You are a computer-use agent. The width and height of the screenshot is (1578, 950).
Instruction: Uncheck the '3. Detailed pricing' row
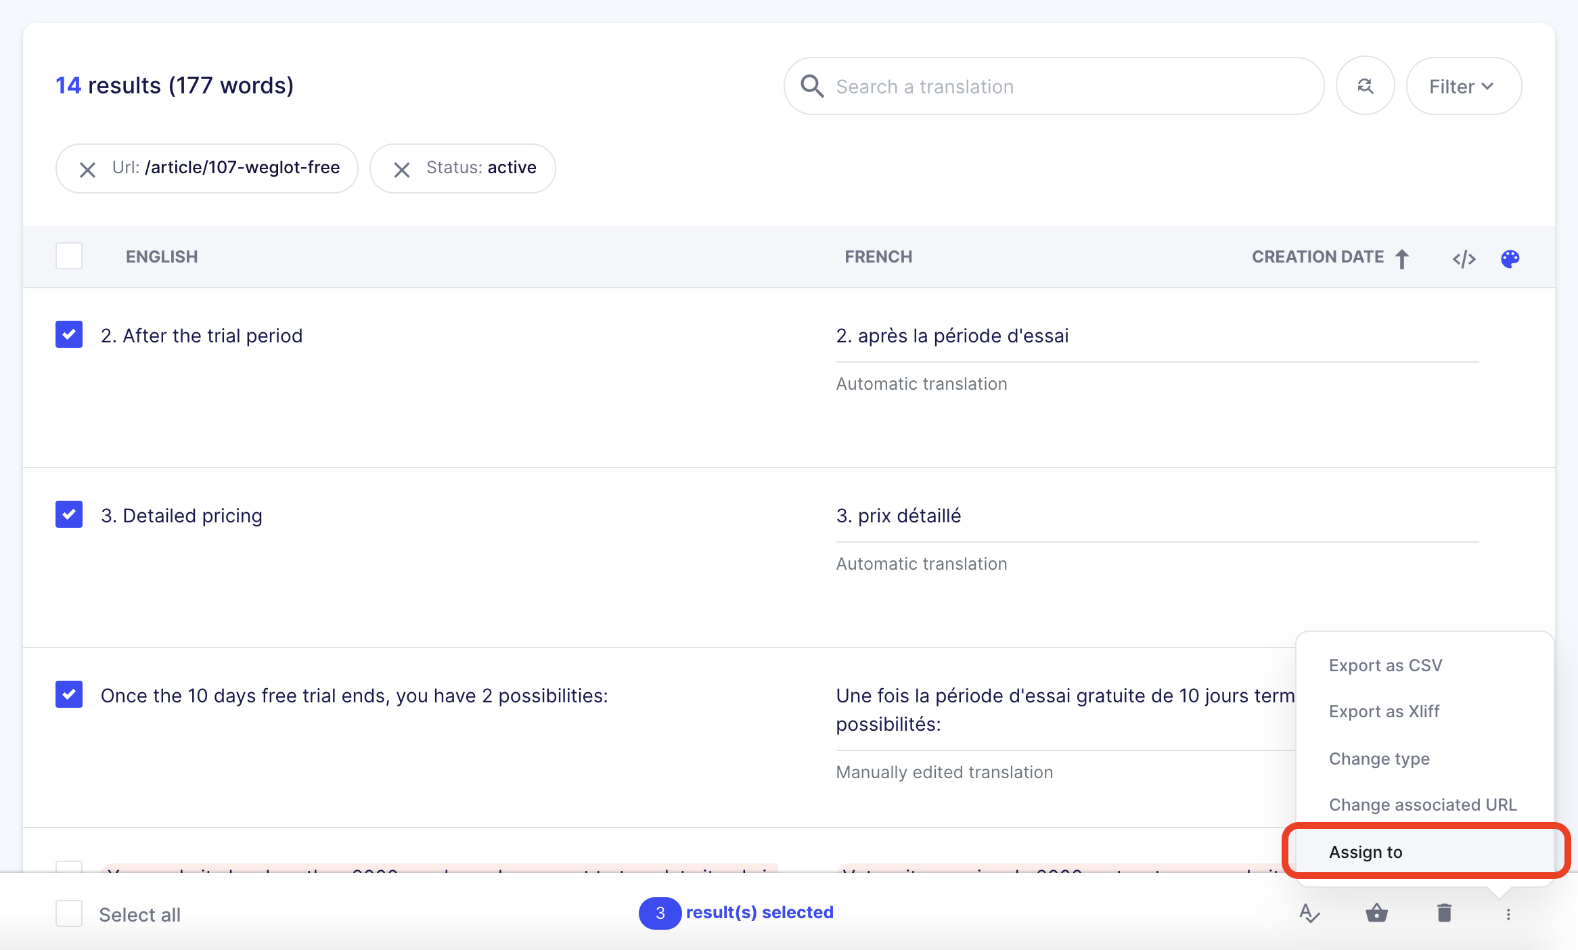point(69,514)
